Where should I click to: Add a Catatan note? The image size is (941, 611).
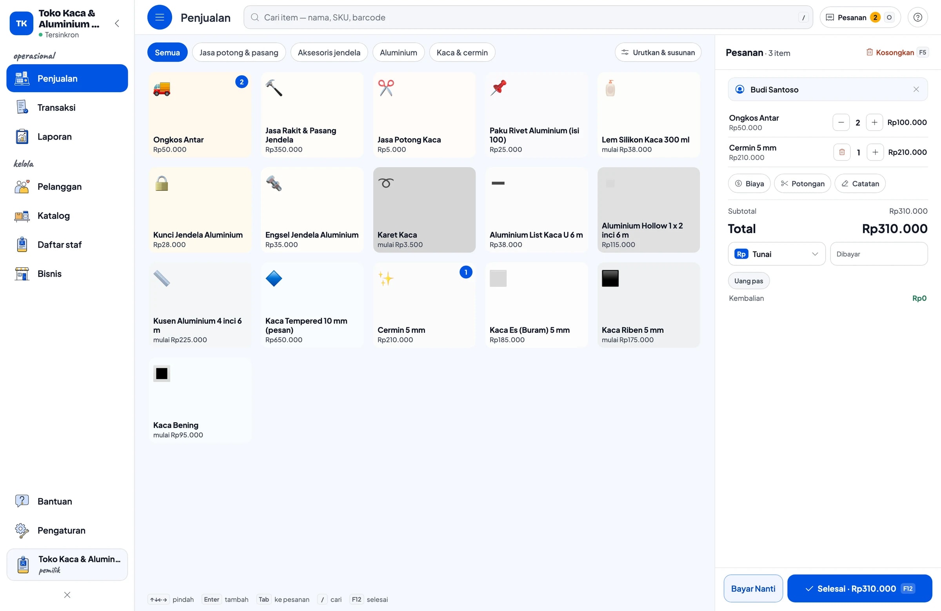[x=859, y=183]
